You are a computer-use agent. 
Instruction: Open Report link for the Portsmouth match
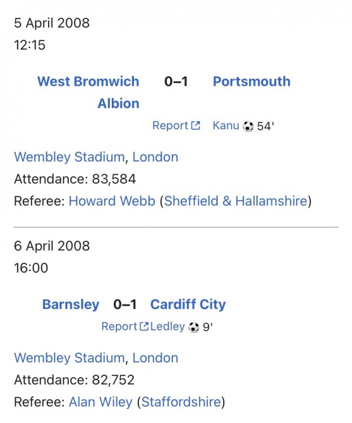click(x=170, y=126)
